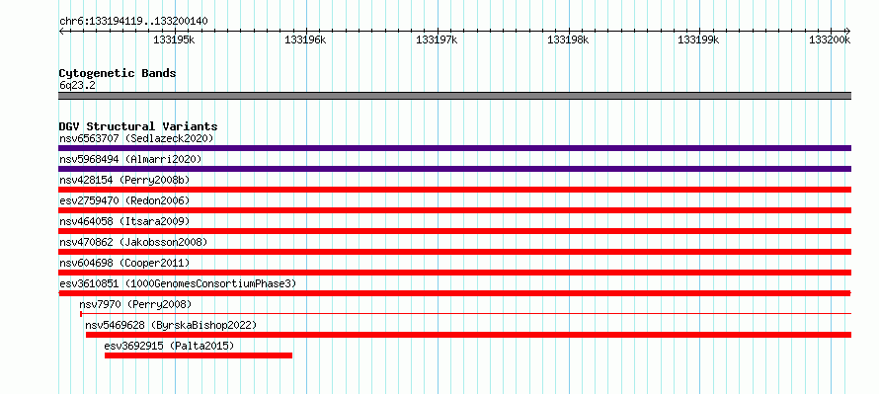Click the 133199k ruler tick label
The height and width of the screenshot is (394, 879).
pyautogui.click(x=699, y=39)
